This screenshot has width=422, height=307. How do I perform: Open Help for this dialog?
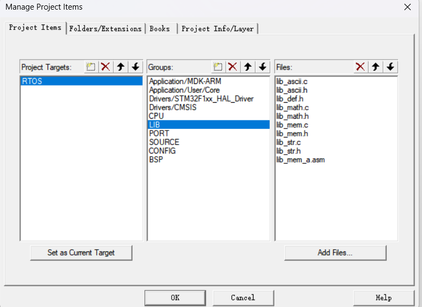coord(383,297)
